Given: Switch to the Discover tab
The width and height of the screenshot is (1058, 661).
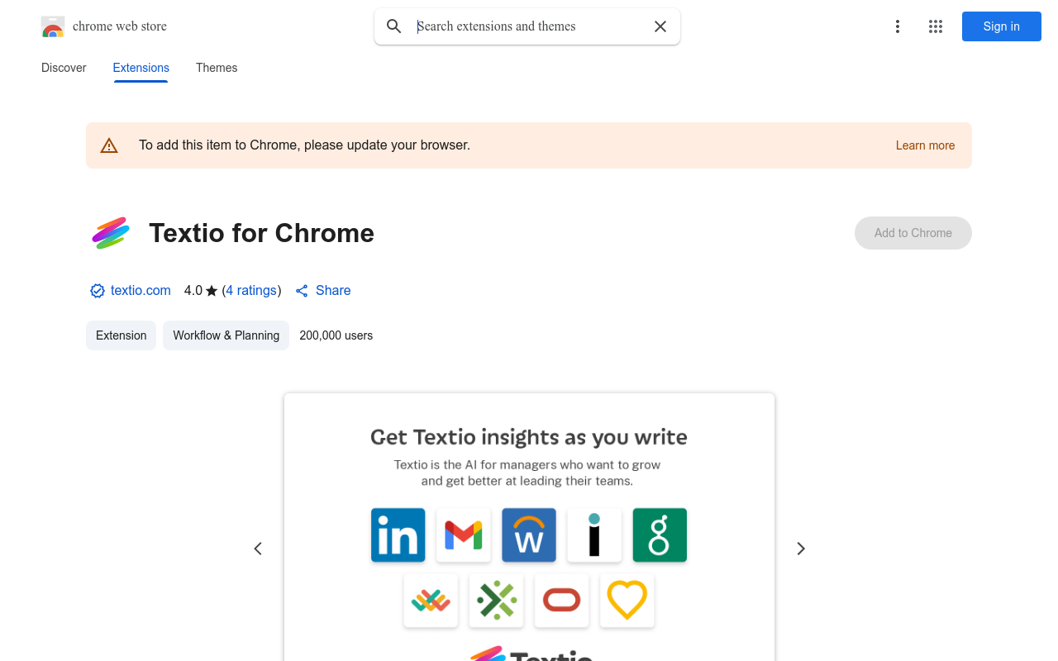Looking at the screenshot, I should tap(64, 68).
